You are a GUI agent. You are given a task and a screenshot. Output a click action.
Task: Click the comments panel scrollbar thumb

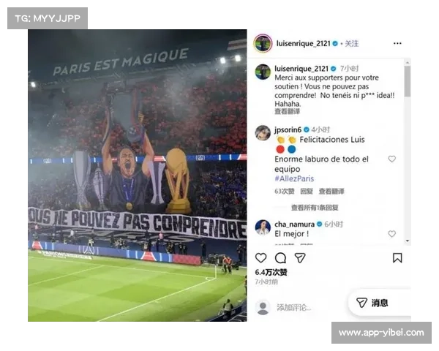(x=408, y=81)
